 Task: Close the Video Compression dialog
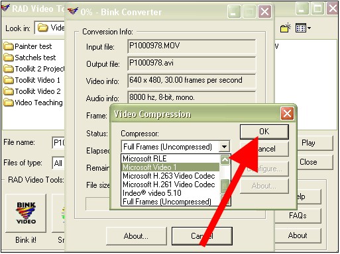287,114
